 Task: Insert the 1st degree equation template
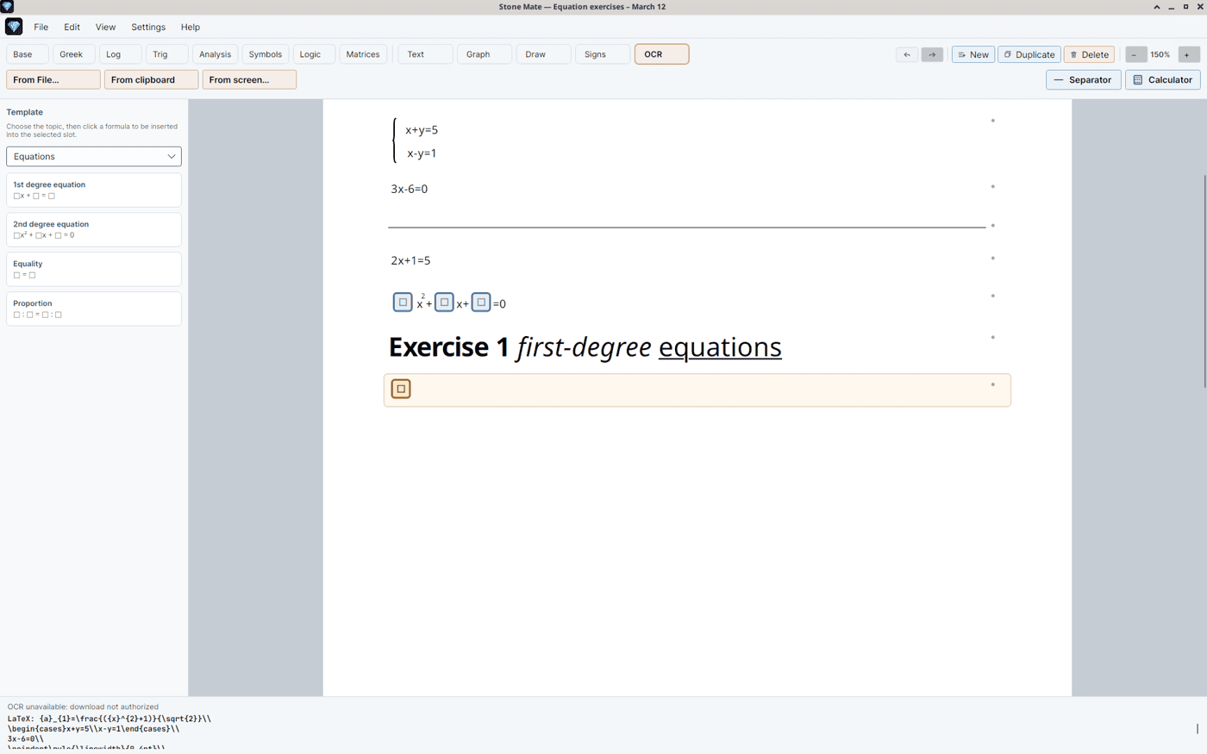click(x=94, y=190)
